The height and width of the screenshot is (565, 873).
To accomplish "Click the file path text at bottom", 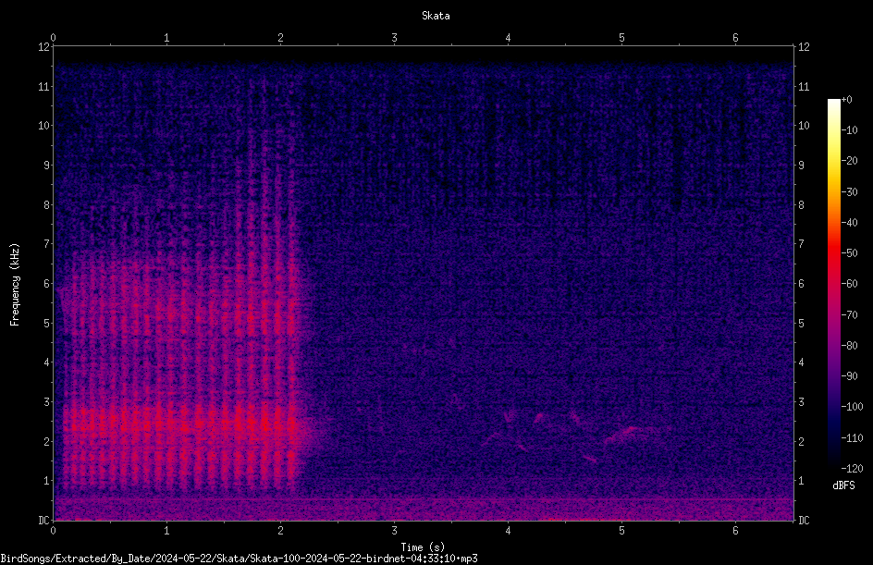I will tap(239, 559).
